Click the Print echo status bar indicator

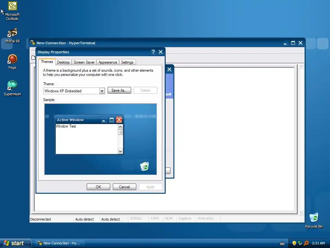206,219
